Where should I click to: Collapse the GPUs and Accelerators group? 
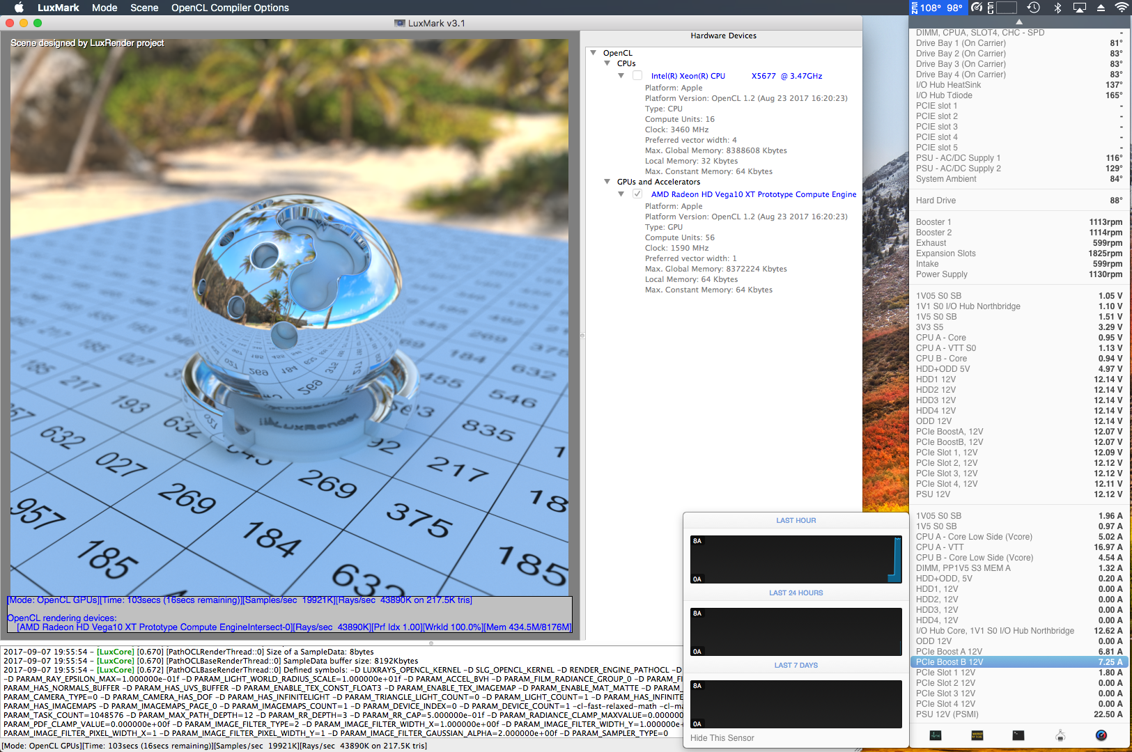click(607, 182)
